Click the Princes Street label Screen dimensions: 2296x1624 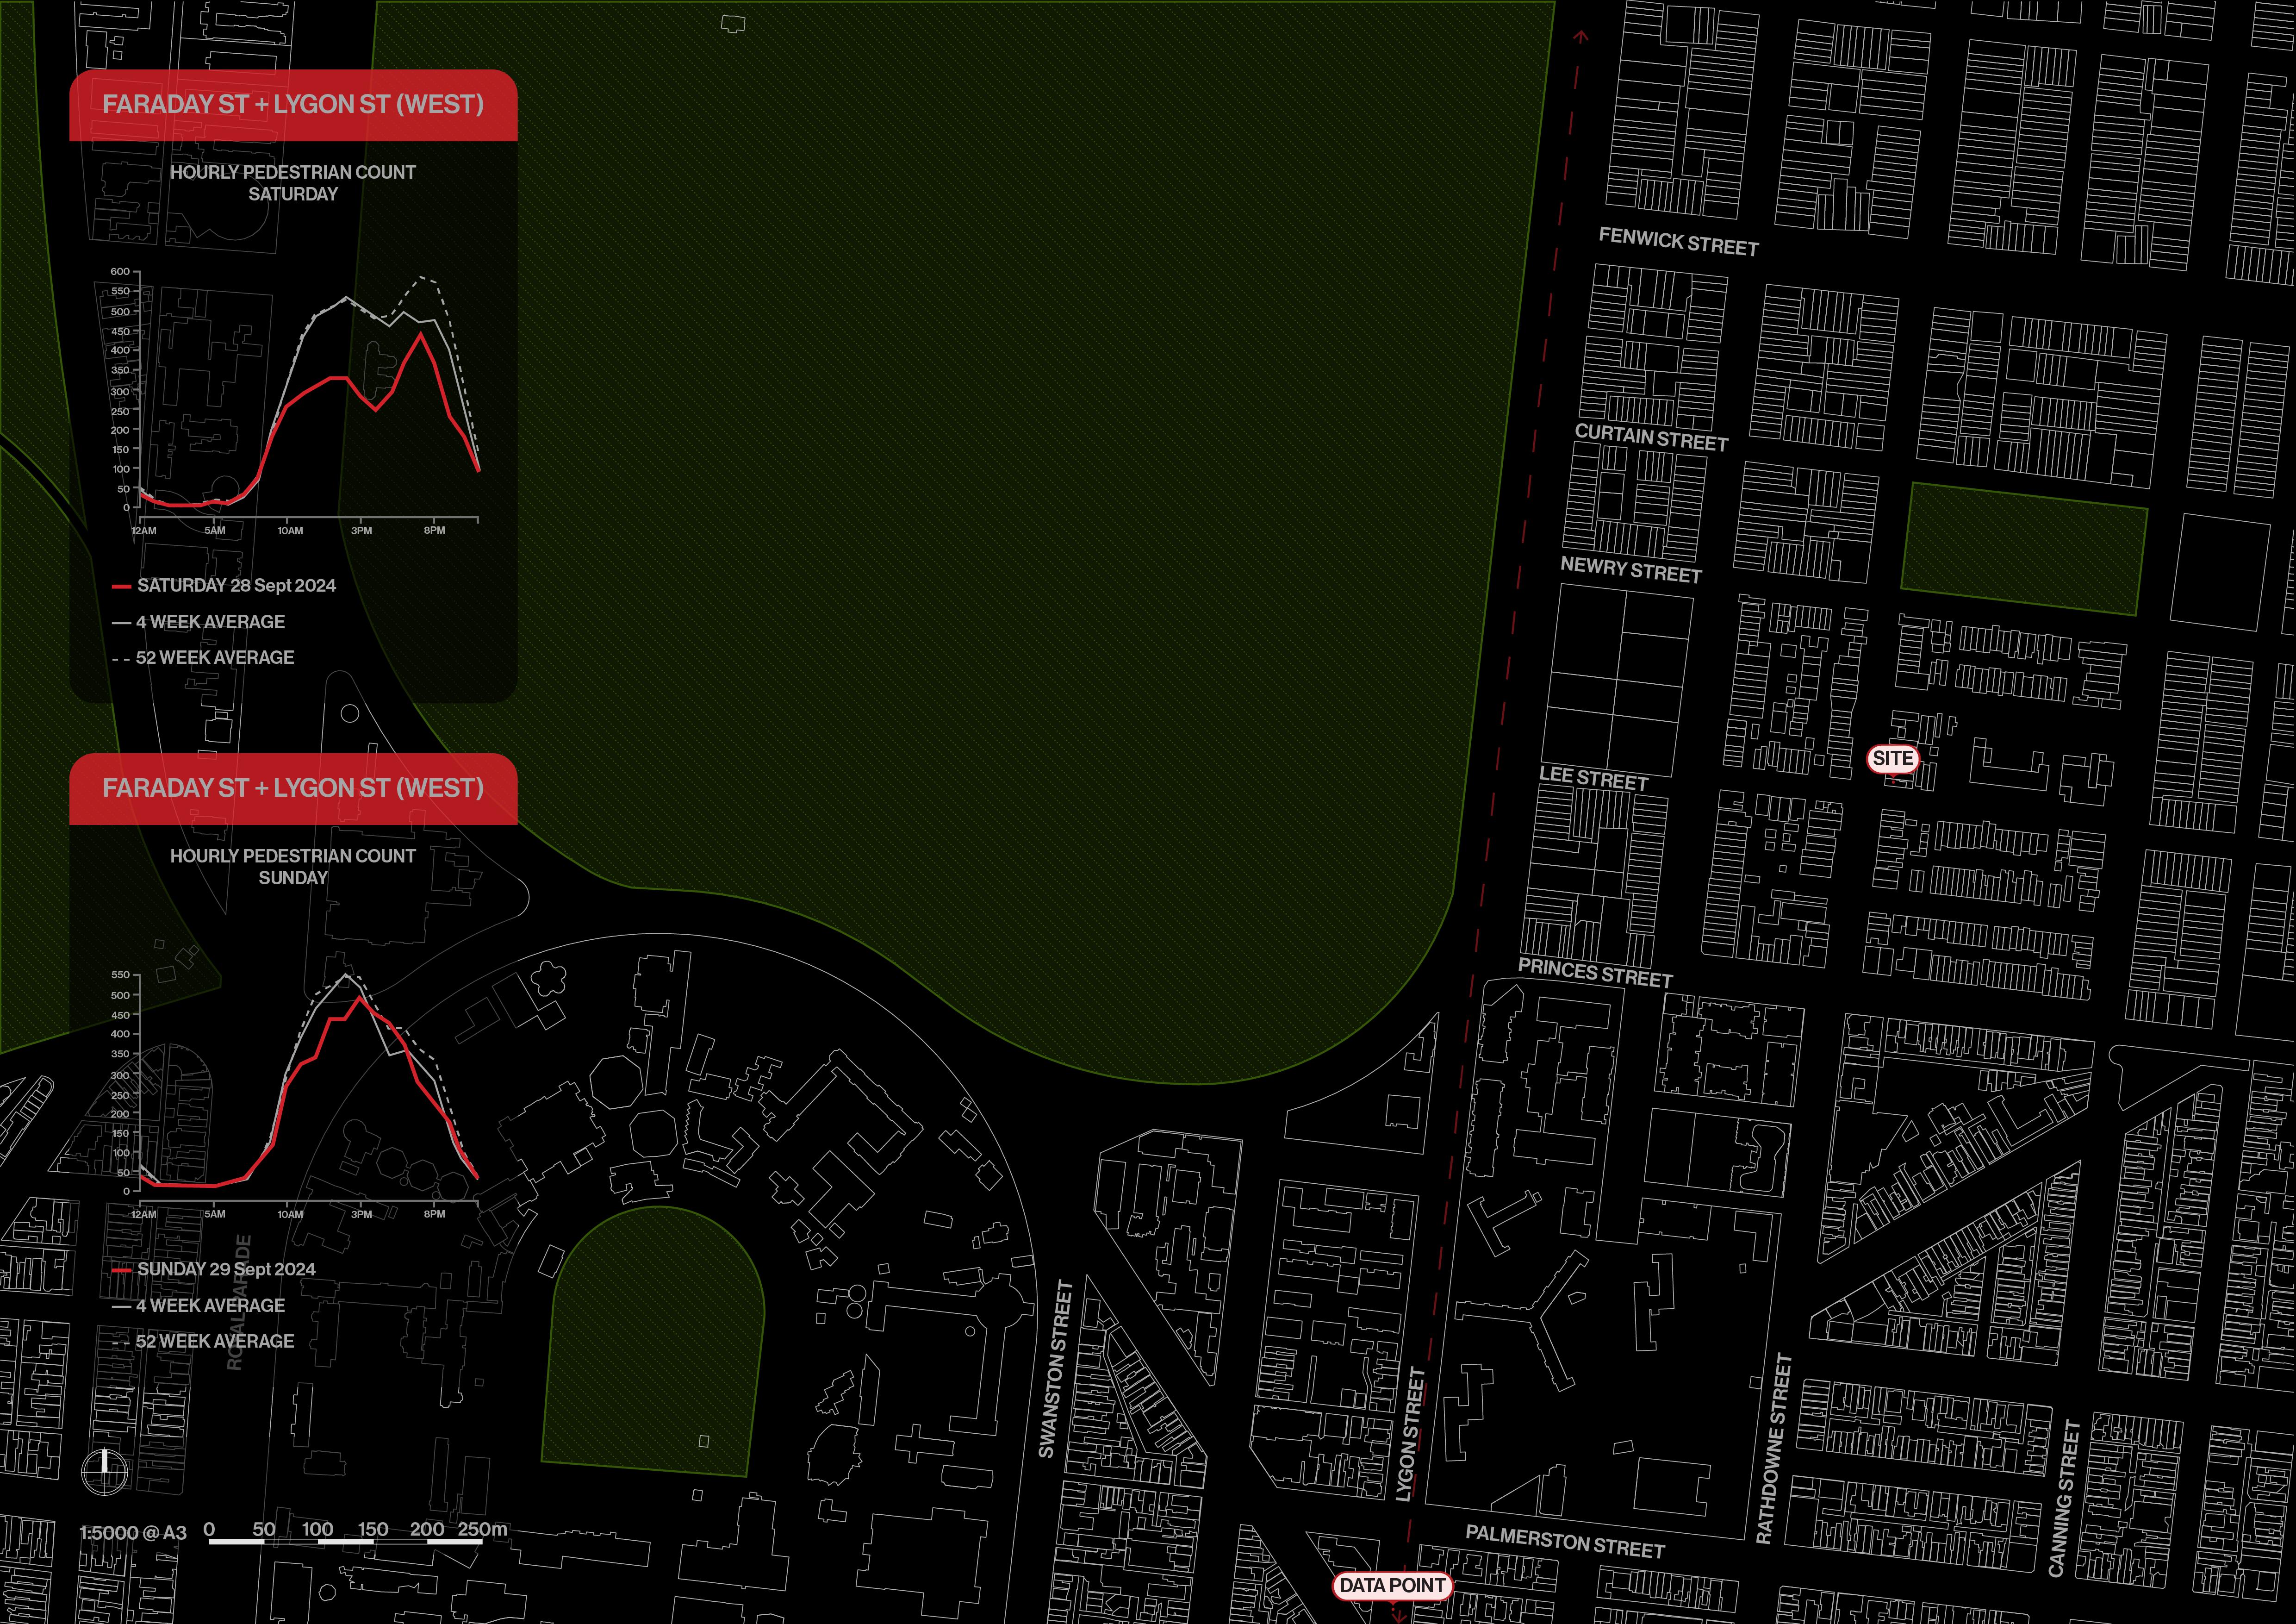(x=1595, y=973)
